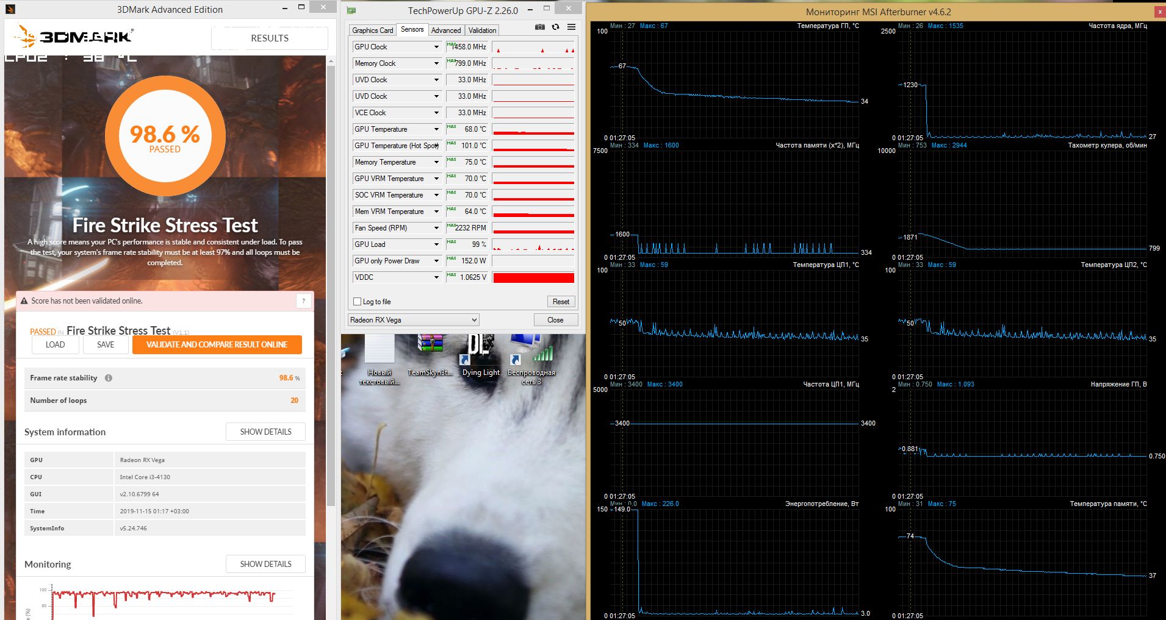The width and height of the screenshot is (1166, 620).
Task: Open the GPU-Z hamburger menu icon
Action: tap(571, 27)
